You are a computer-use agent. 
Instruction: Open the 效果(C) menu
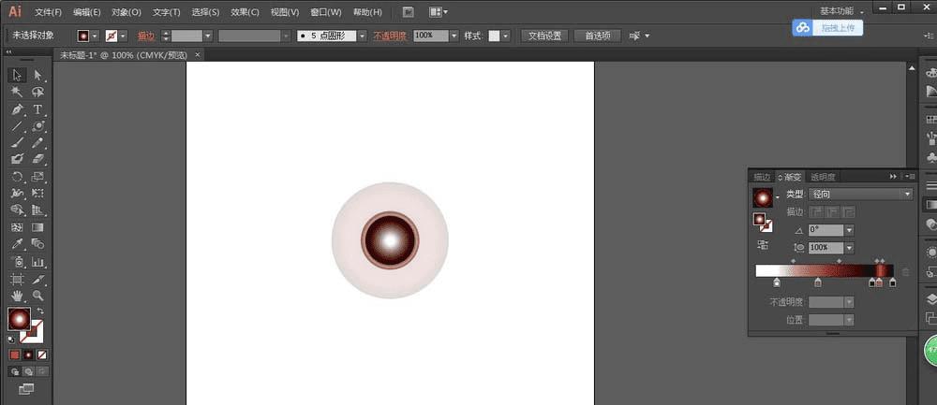(x=245, y=12)
